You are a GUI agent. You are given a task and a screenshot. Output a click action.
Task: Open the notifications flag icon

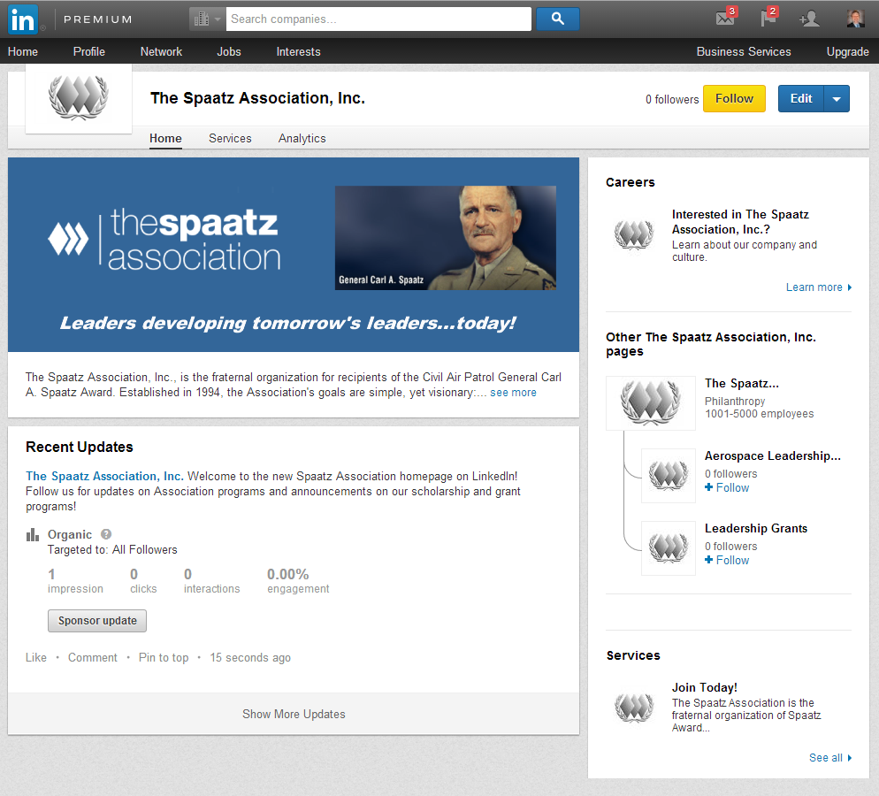(x=768, y=18)
